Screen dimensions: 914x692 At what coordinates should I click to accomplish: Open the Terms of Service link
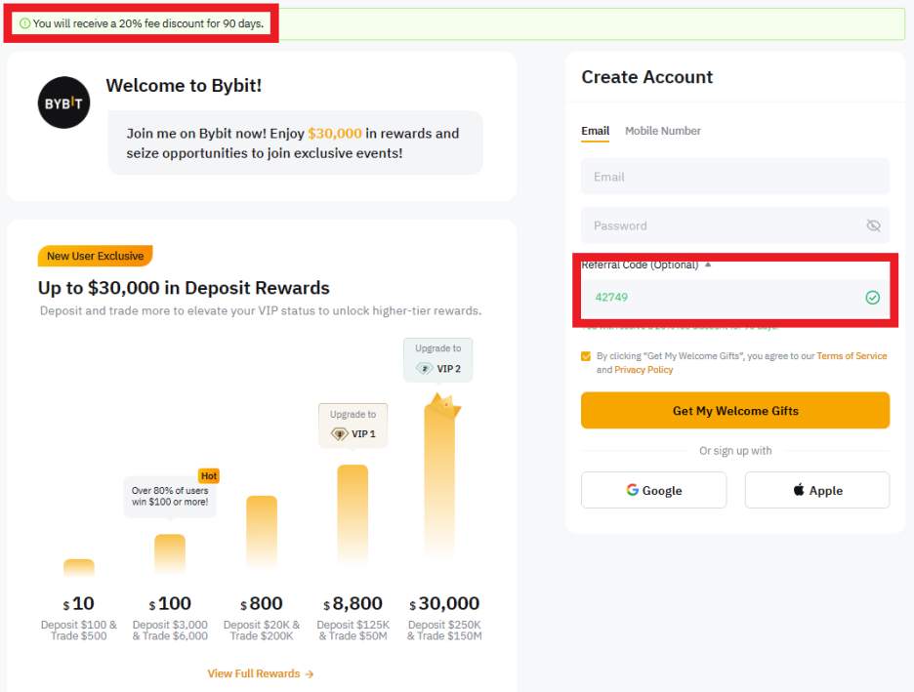coord(852,356)
